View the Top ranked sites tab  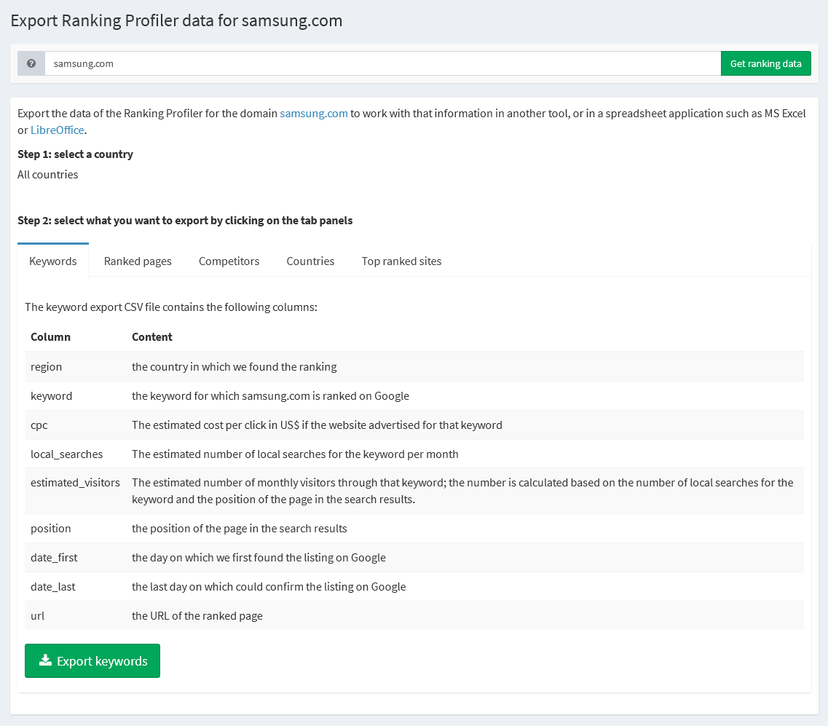[401, 261]
